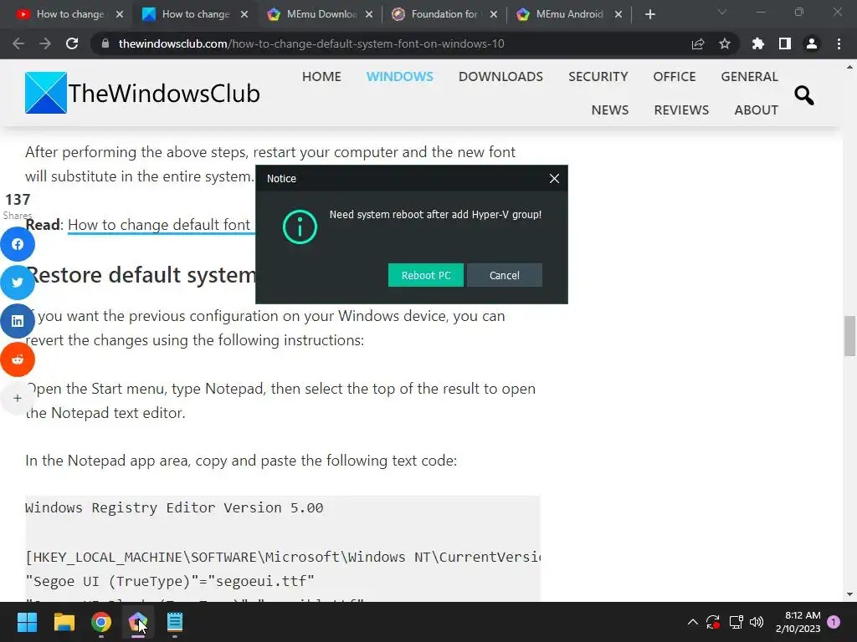857x642 pixels.
Task: Click the page vertical scrollbar thumb
Action: coord(849,336)
